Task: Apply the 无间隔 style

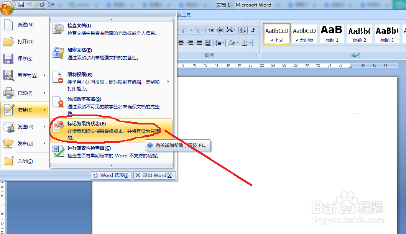Action: [x=304, y=34]
